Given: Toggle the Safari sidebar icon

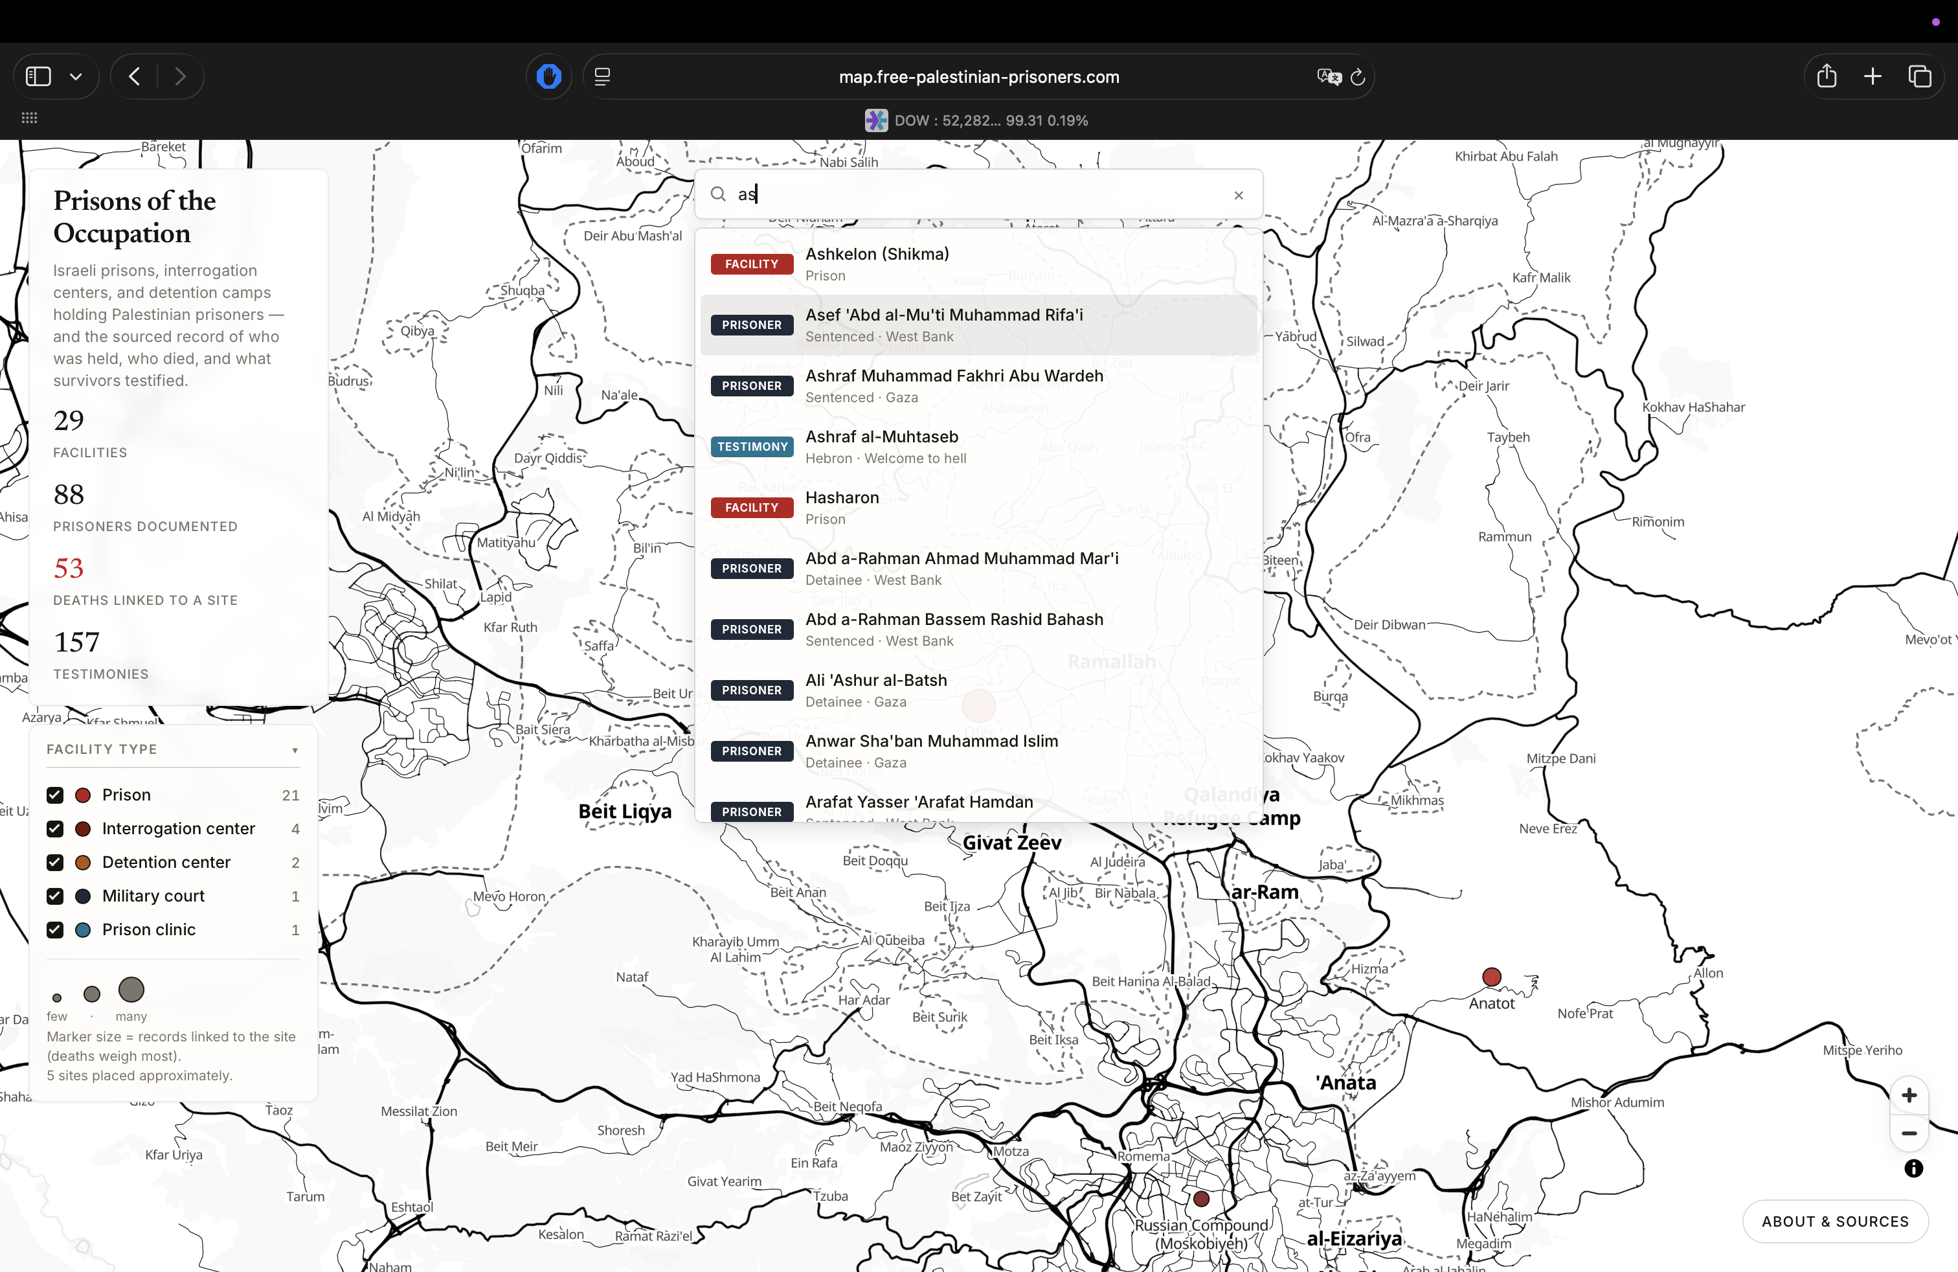Looking at the screenshot, I should (39, 76).
